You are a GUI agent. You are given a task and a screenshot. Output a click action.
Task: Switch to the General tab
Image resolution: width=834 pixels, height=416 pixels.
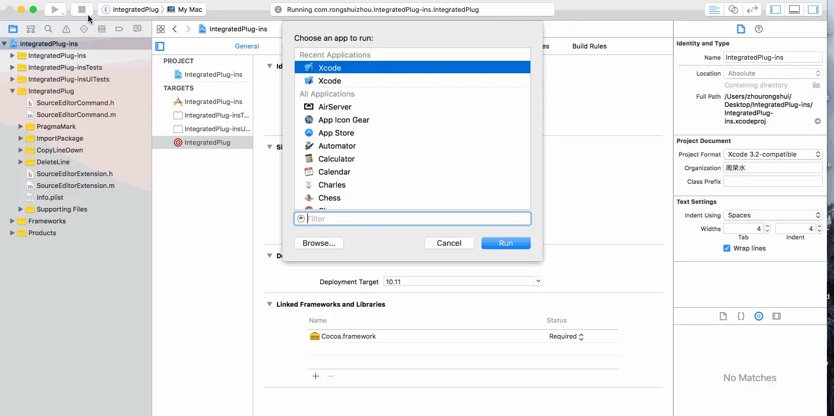point(247,46)
